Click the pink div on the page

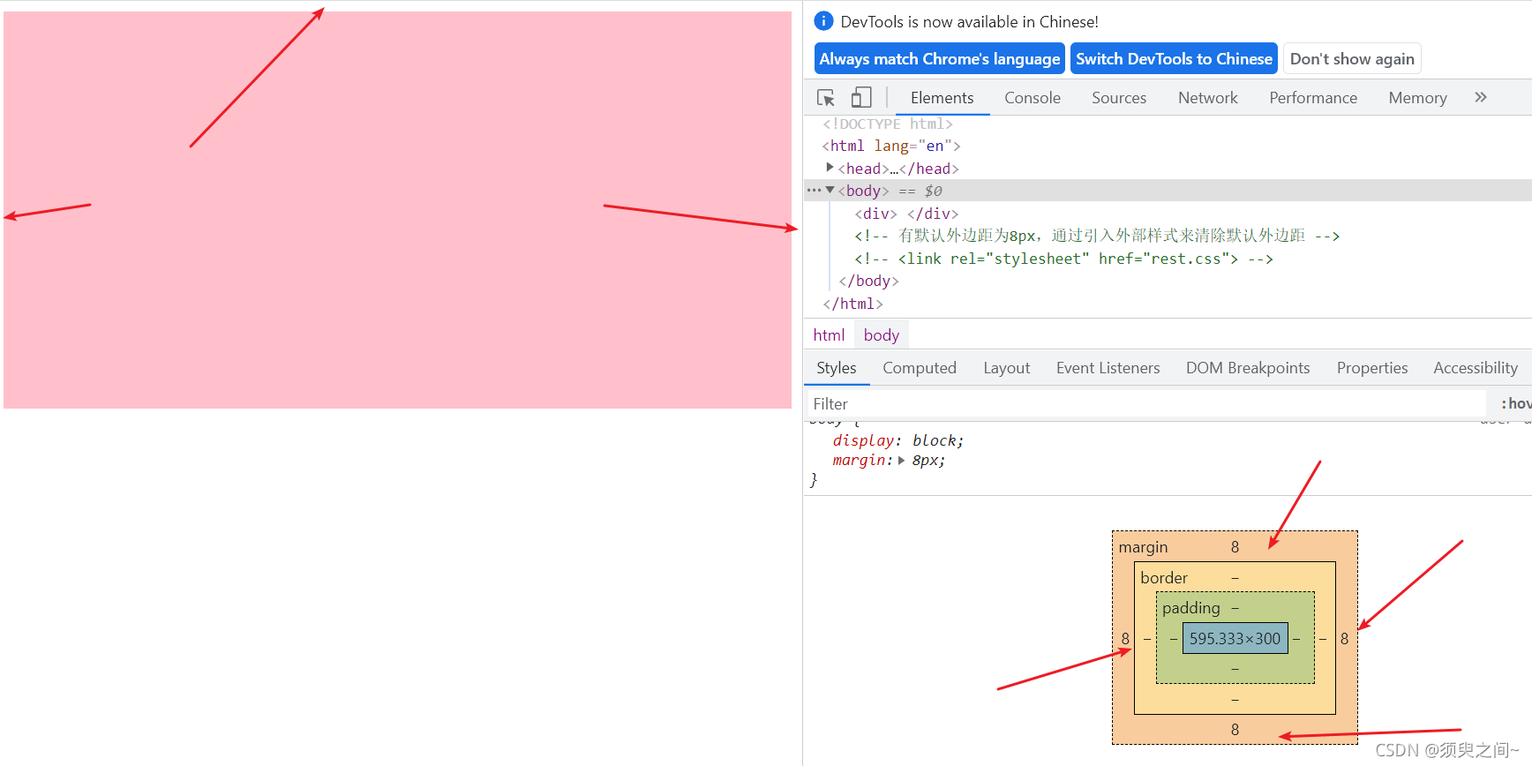coord(397,210)
